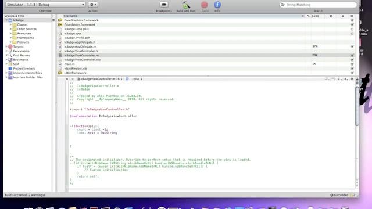Screen dimensions: 372x209
Task: Collapse the IcBadge project disclosure triangle
Action: click(6, 20)
